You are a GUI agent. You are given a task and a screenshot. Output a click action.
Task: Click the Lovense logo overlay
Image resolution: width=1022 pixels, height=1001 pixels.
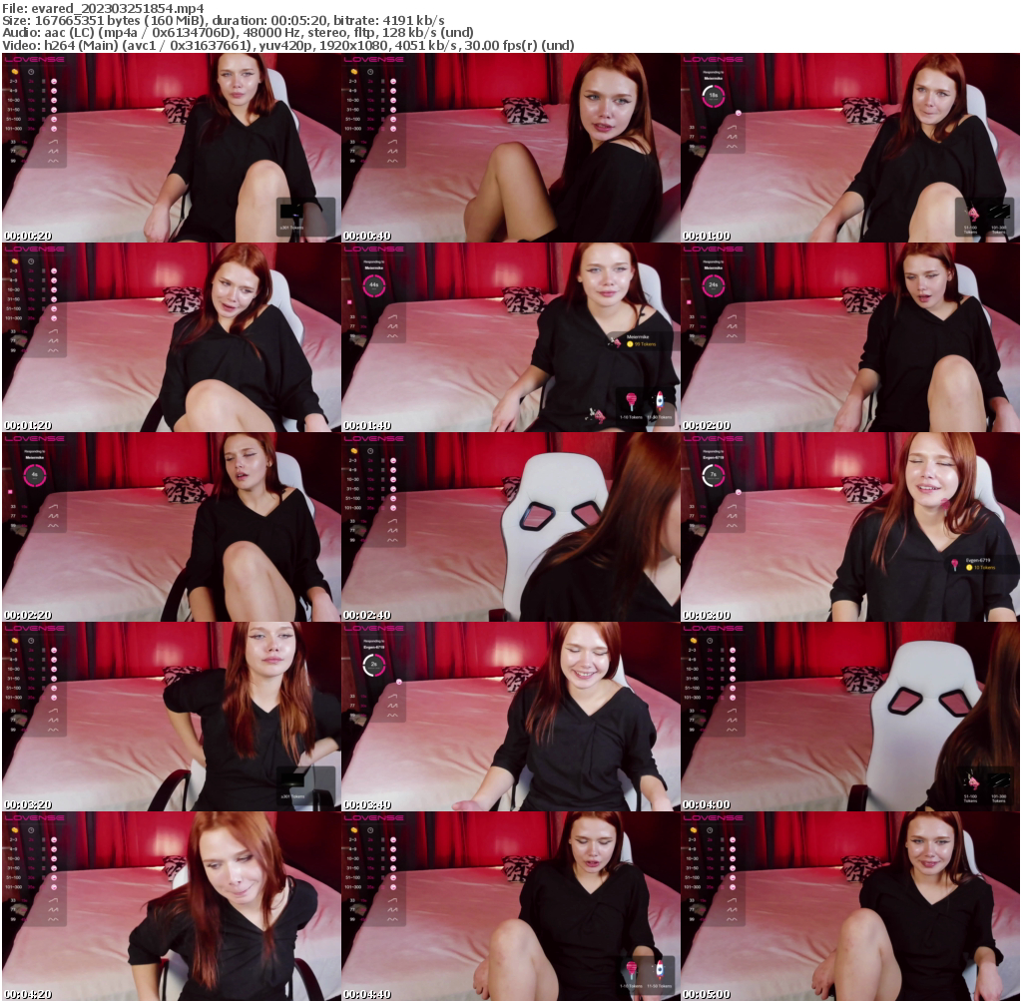tap(35, 60)
